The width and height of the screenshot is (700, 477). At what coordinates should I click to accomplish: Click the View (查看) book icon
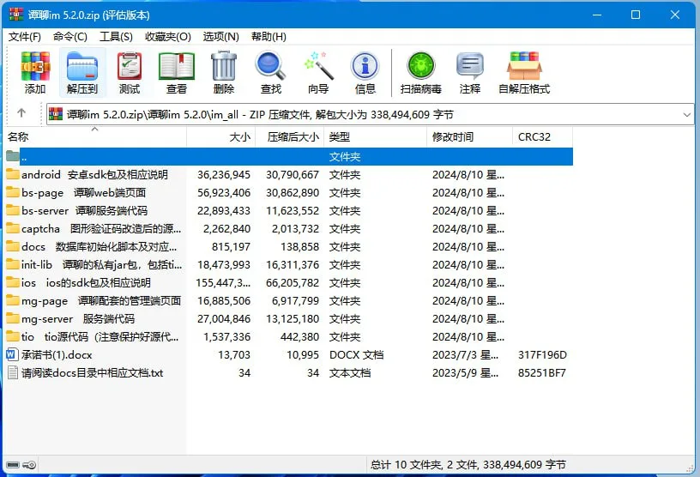[x=177, y=67]
